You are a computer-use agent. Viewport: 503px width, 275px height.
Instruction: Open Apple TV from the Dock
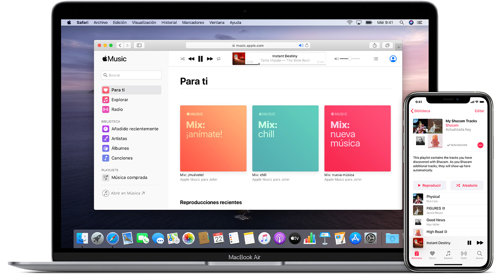[294, 238]
